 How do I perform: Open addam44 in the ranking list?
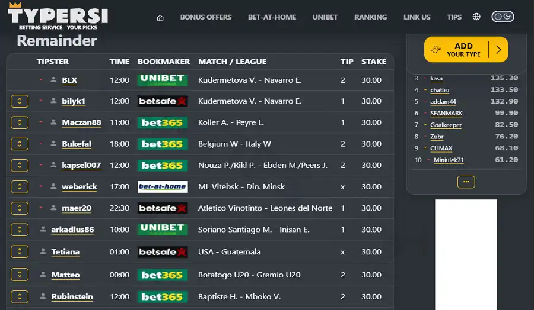pyautogui.click(x=443, y=102)
